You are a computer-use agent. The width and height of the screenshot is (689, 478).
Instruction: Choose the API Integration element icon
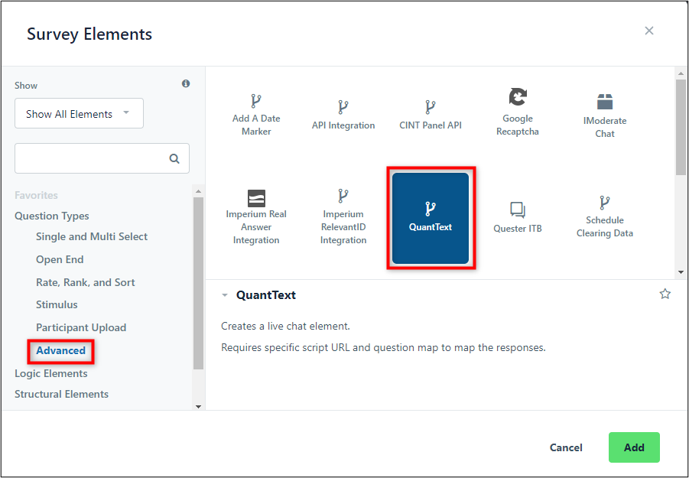click(x=343, y=107)
